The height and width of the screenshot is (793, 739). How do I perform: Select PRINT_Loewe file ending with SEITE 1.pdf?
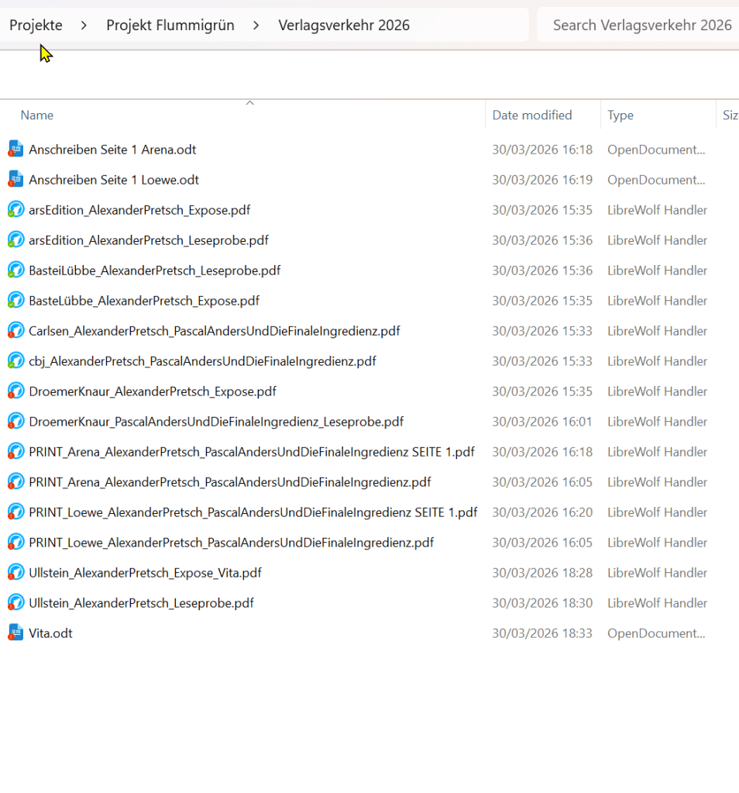253,512
